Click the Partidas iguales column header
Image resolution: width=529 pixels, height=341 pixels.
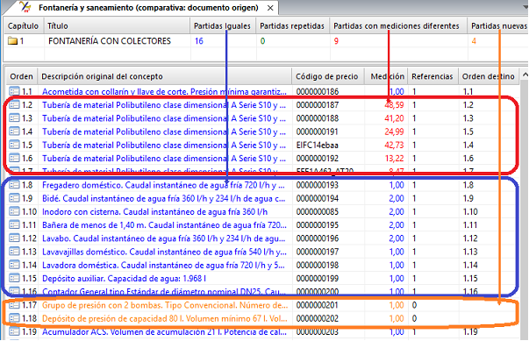click(x=222, y=26)
